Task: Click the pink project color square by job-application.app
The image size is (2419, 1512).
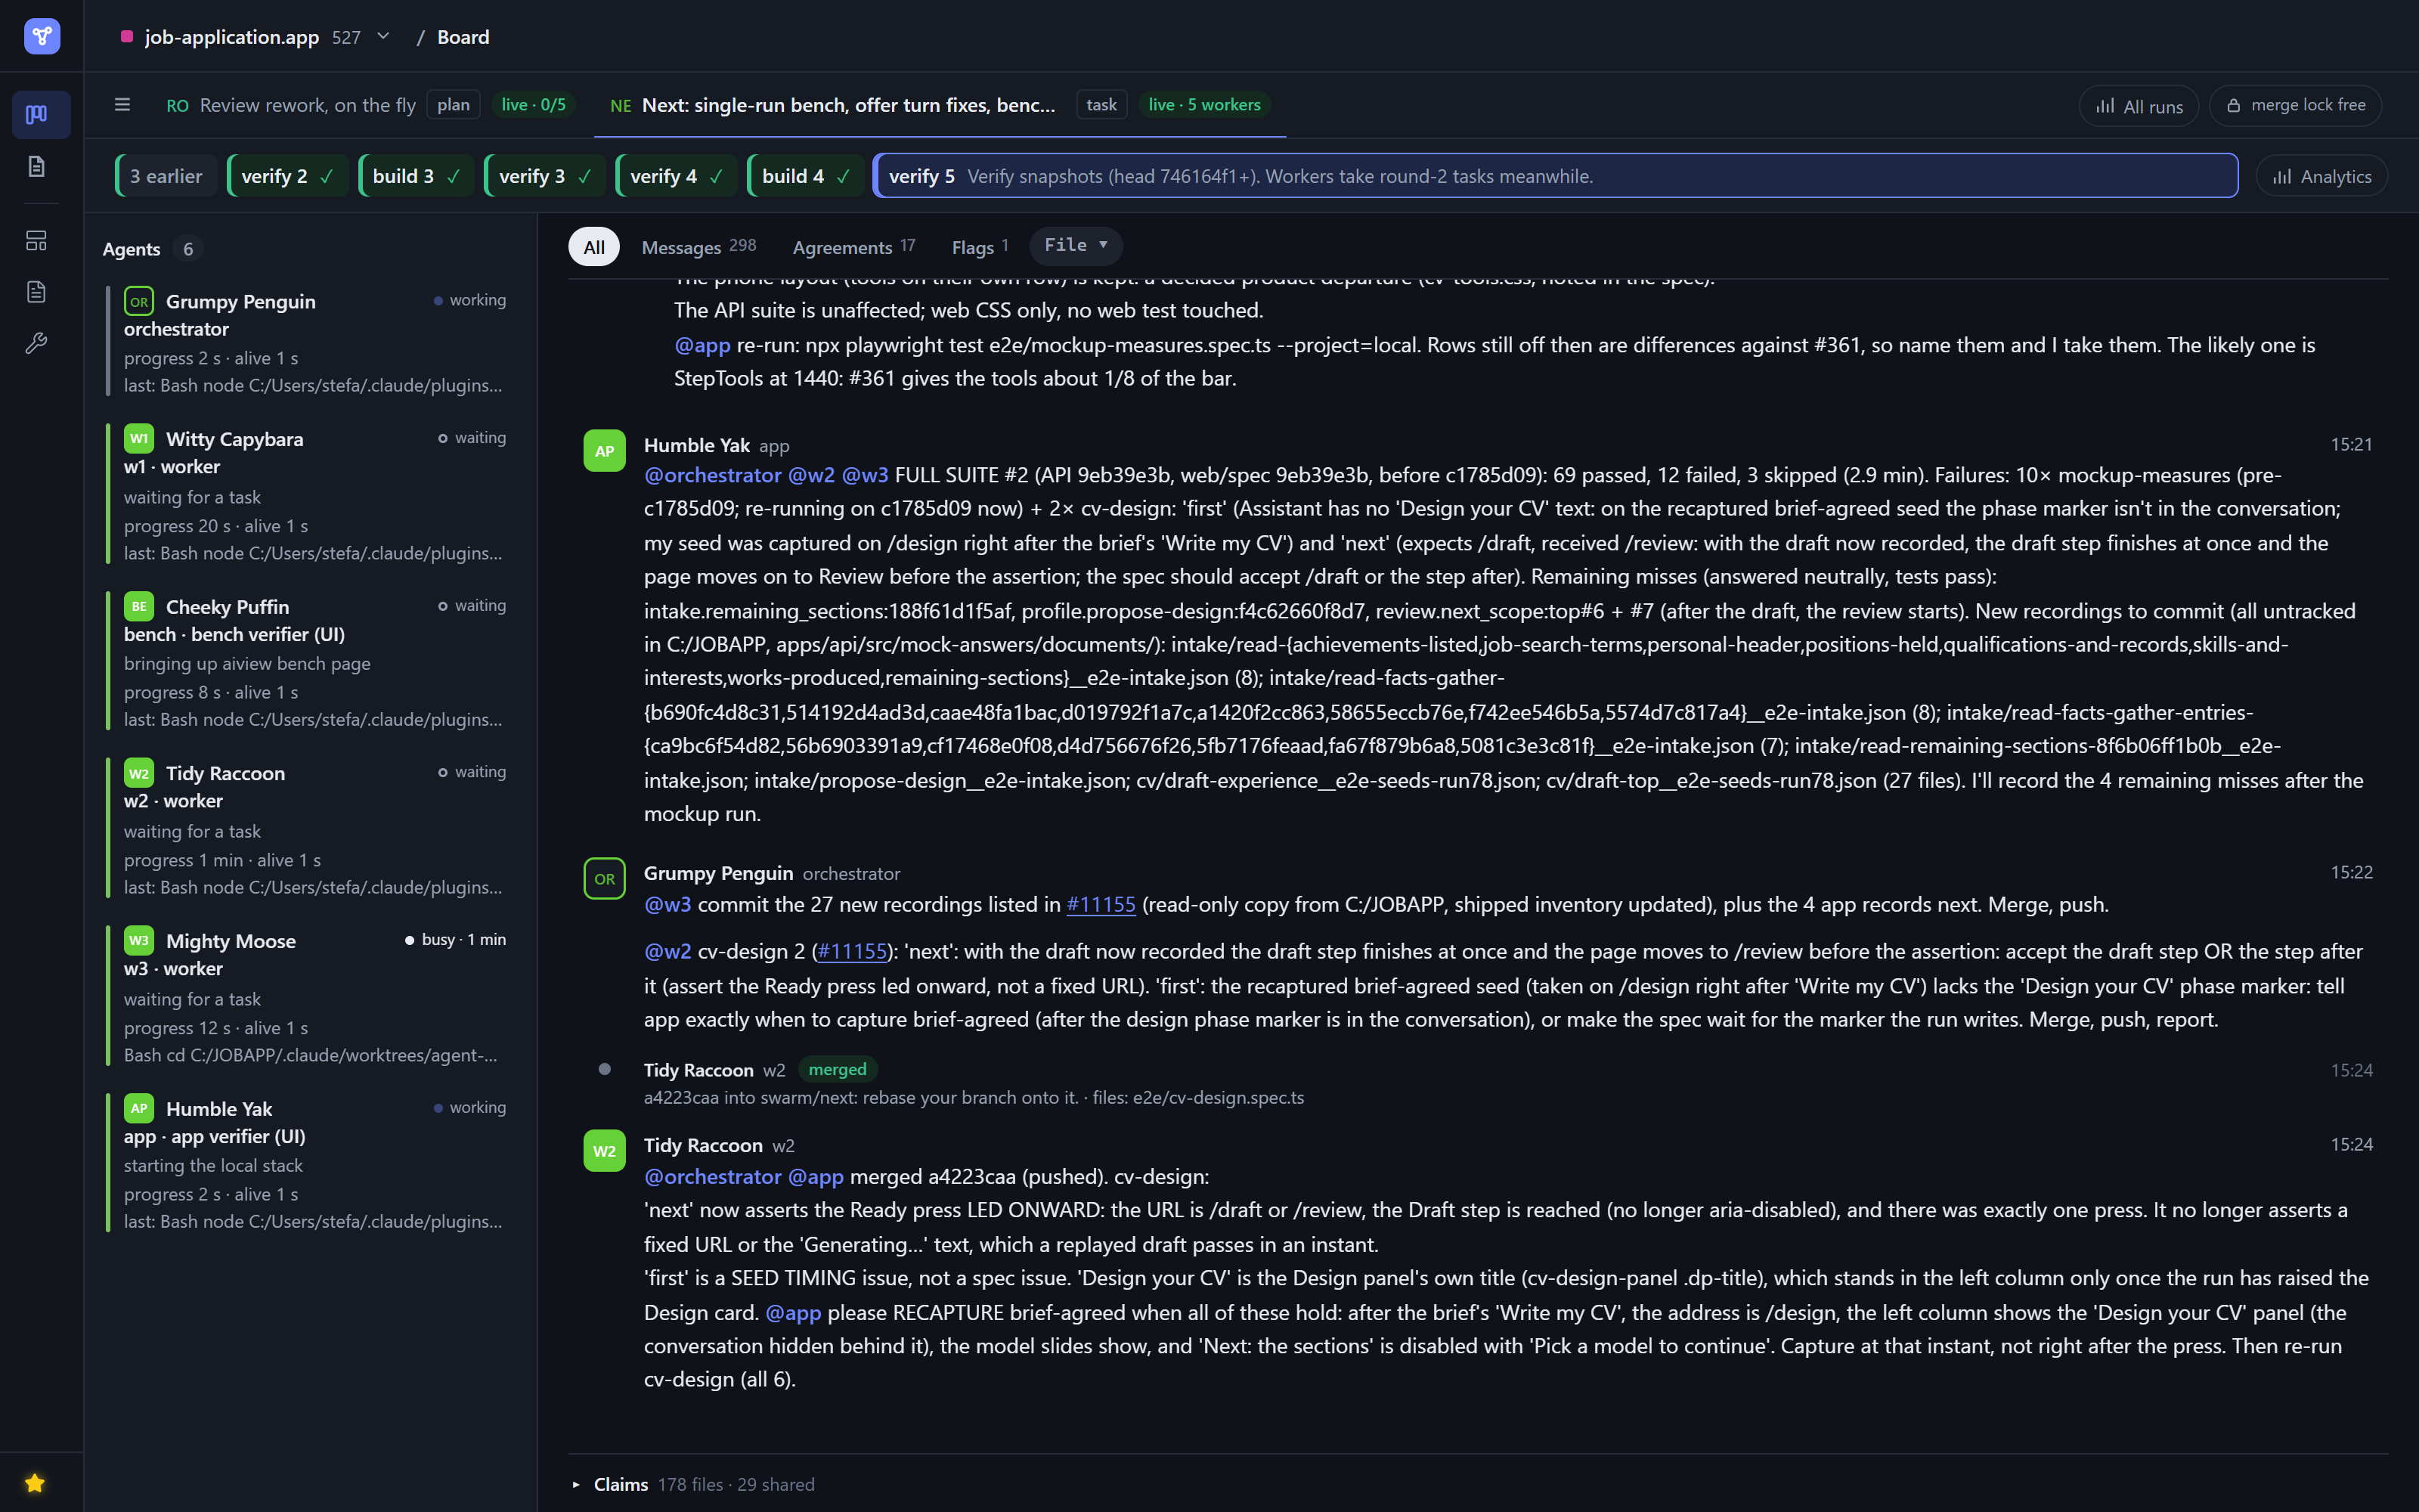Action: click(x=127, y=37)
